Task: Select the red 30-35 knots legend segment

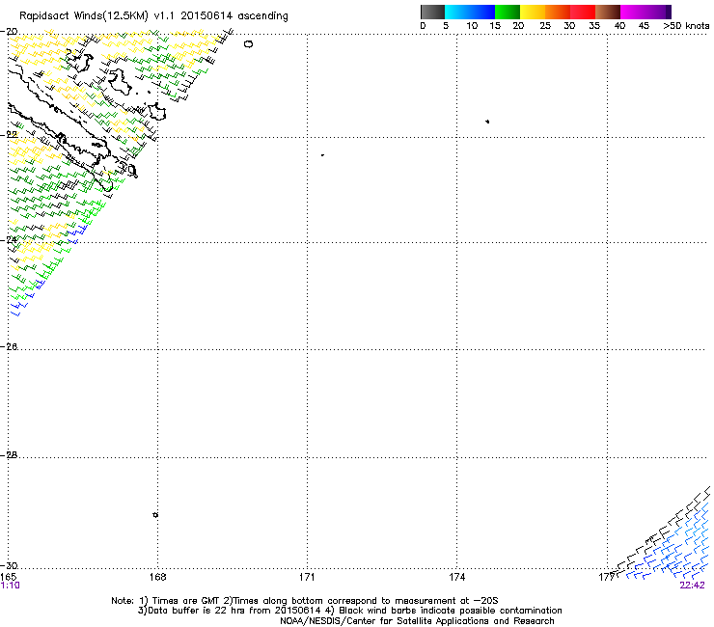Action: pos(583,12)
